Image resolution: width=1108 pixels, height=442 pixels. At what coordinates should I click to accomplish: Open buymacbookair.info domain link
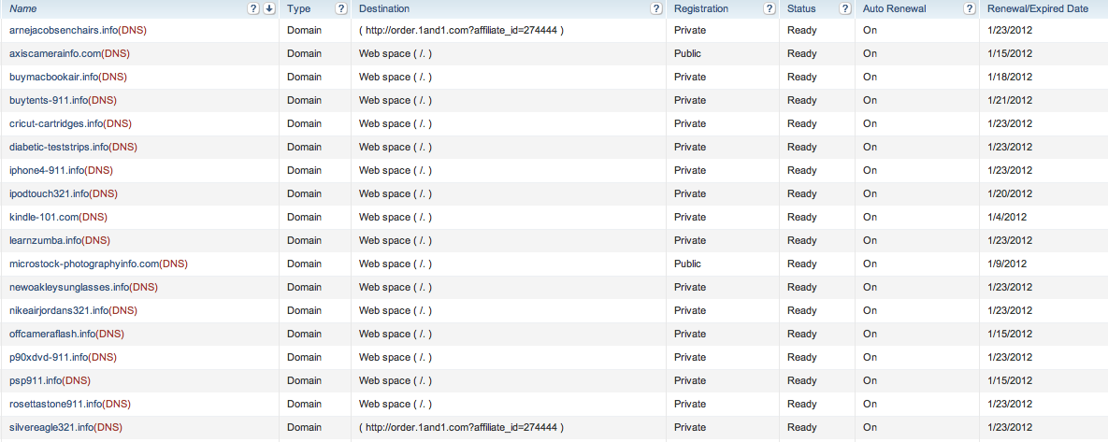coord(53,77)
